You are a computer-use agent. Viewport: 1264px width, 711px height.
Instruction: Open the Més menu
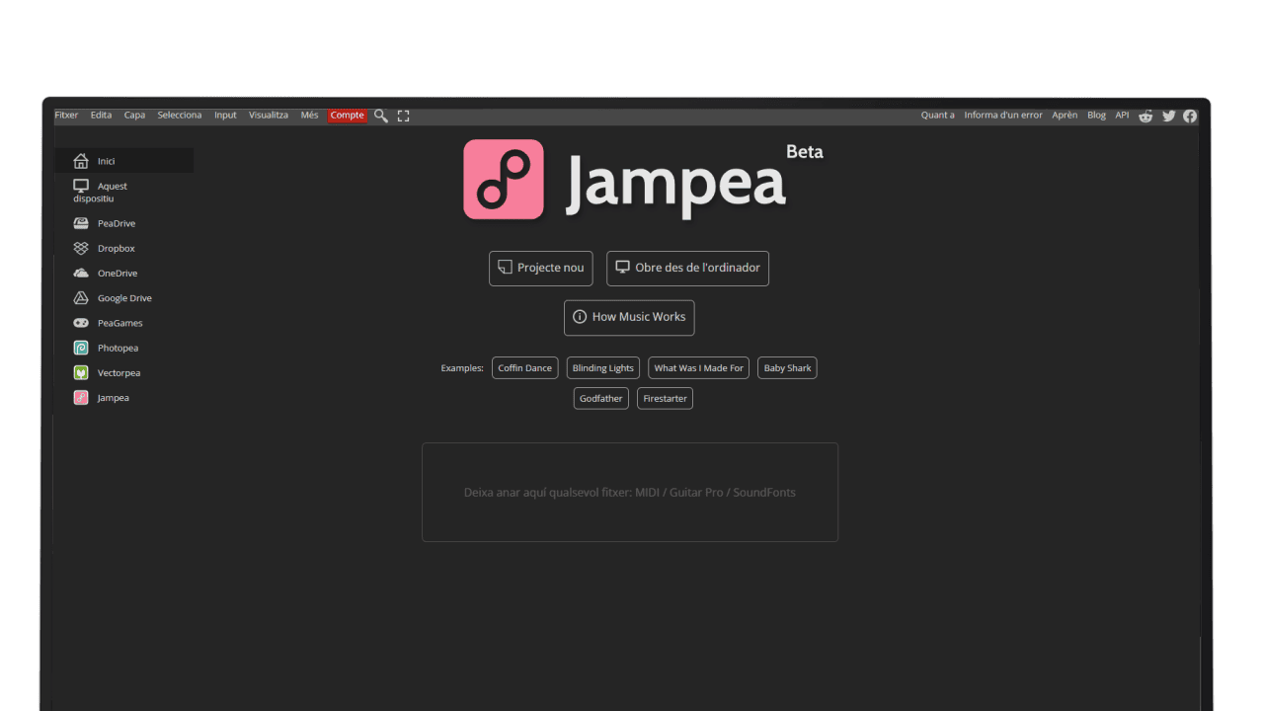[309, 115]
